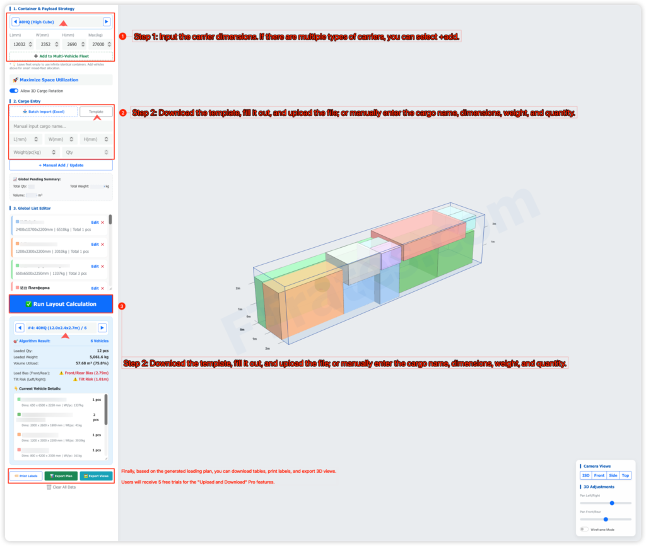This screenshot has width=646, height=546.
Task: Adjust container length L(mm) stepper
Action: point(31,44)
